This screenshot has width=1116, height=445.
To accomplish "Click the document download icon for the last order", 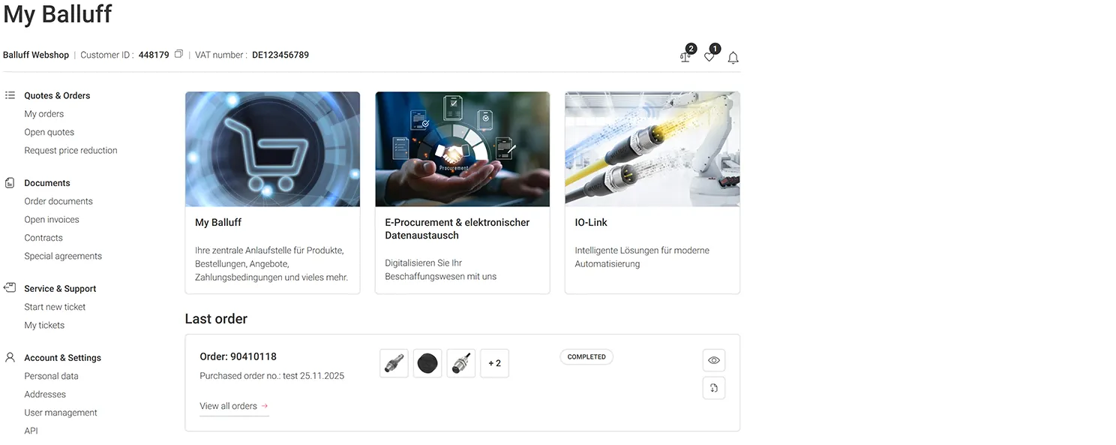I will [x=713, y=388].
